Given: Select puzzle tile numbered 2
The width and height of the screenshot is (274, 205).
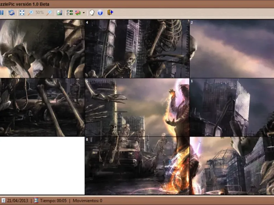Looking at the screenshot, I should (232, 49).
